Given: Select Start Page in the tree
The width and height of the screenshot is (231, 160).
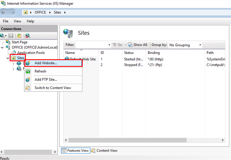Looking at the screenshot, I should (19, 42).
